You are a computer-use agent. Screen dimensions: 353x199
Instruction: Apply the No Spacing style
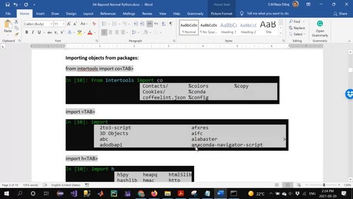208,28
